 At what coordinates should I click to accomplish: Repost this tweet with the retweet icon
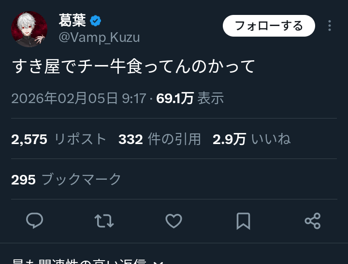coord(104,221)
